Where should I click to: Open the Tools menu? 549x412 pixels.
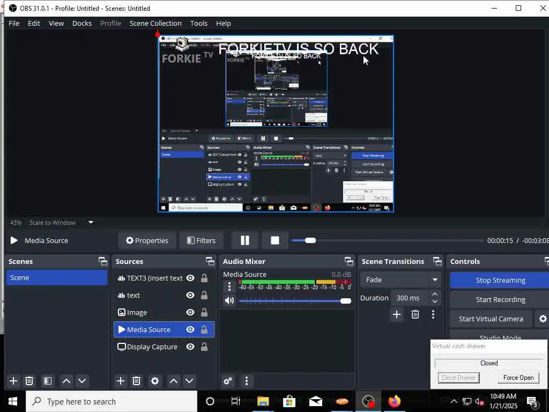tap(198, 23)
